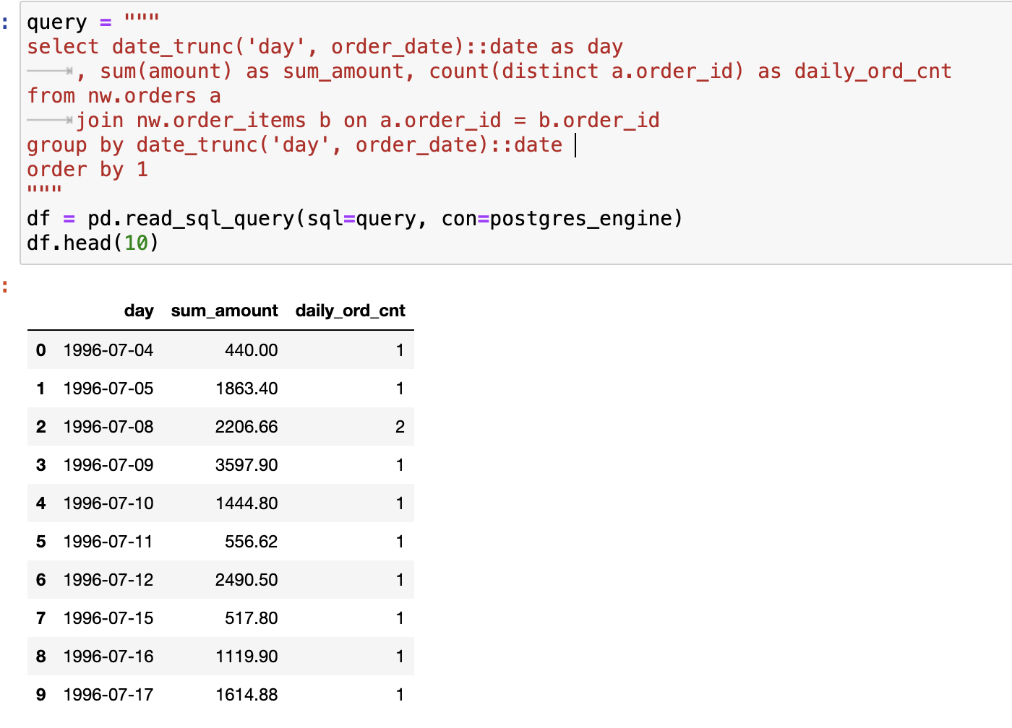This screenshot has width=1012, height=728.
Task: Select date cell 1996-07-05
Action: point(108,389)
